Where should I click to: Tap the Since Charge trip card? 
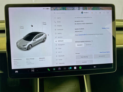(30, 61)
